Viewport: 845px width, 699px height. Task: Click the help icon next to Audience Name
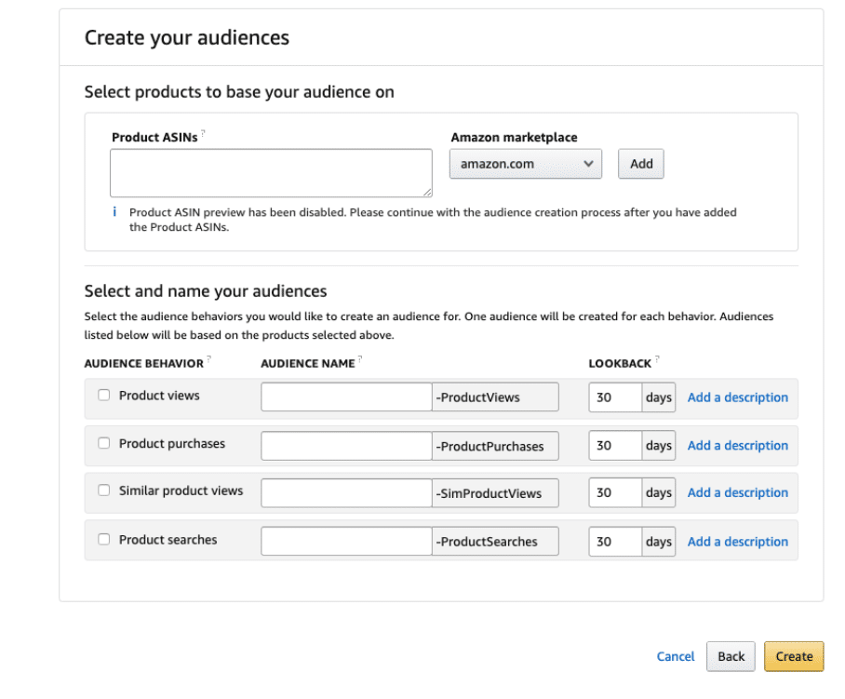click(x=360, y=358)
